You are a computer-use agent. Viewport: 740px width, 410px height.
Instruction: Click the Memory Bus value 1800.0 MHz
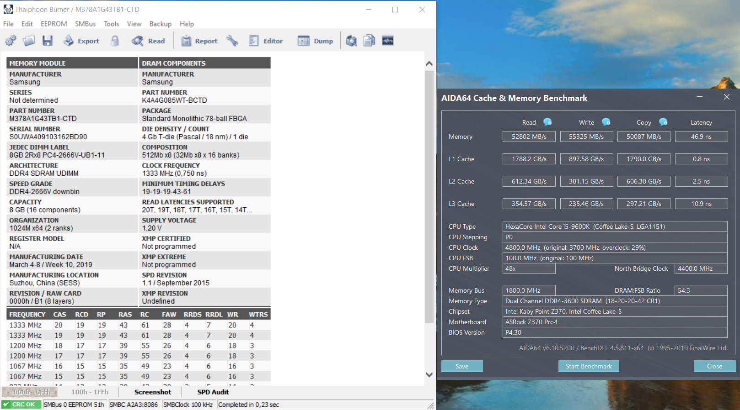(x=529, y=290)
